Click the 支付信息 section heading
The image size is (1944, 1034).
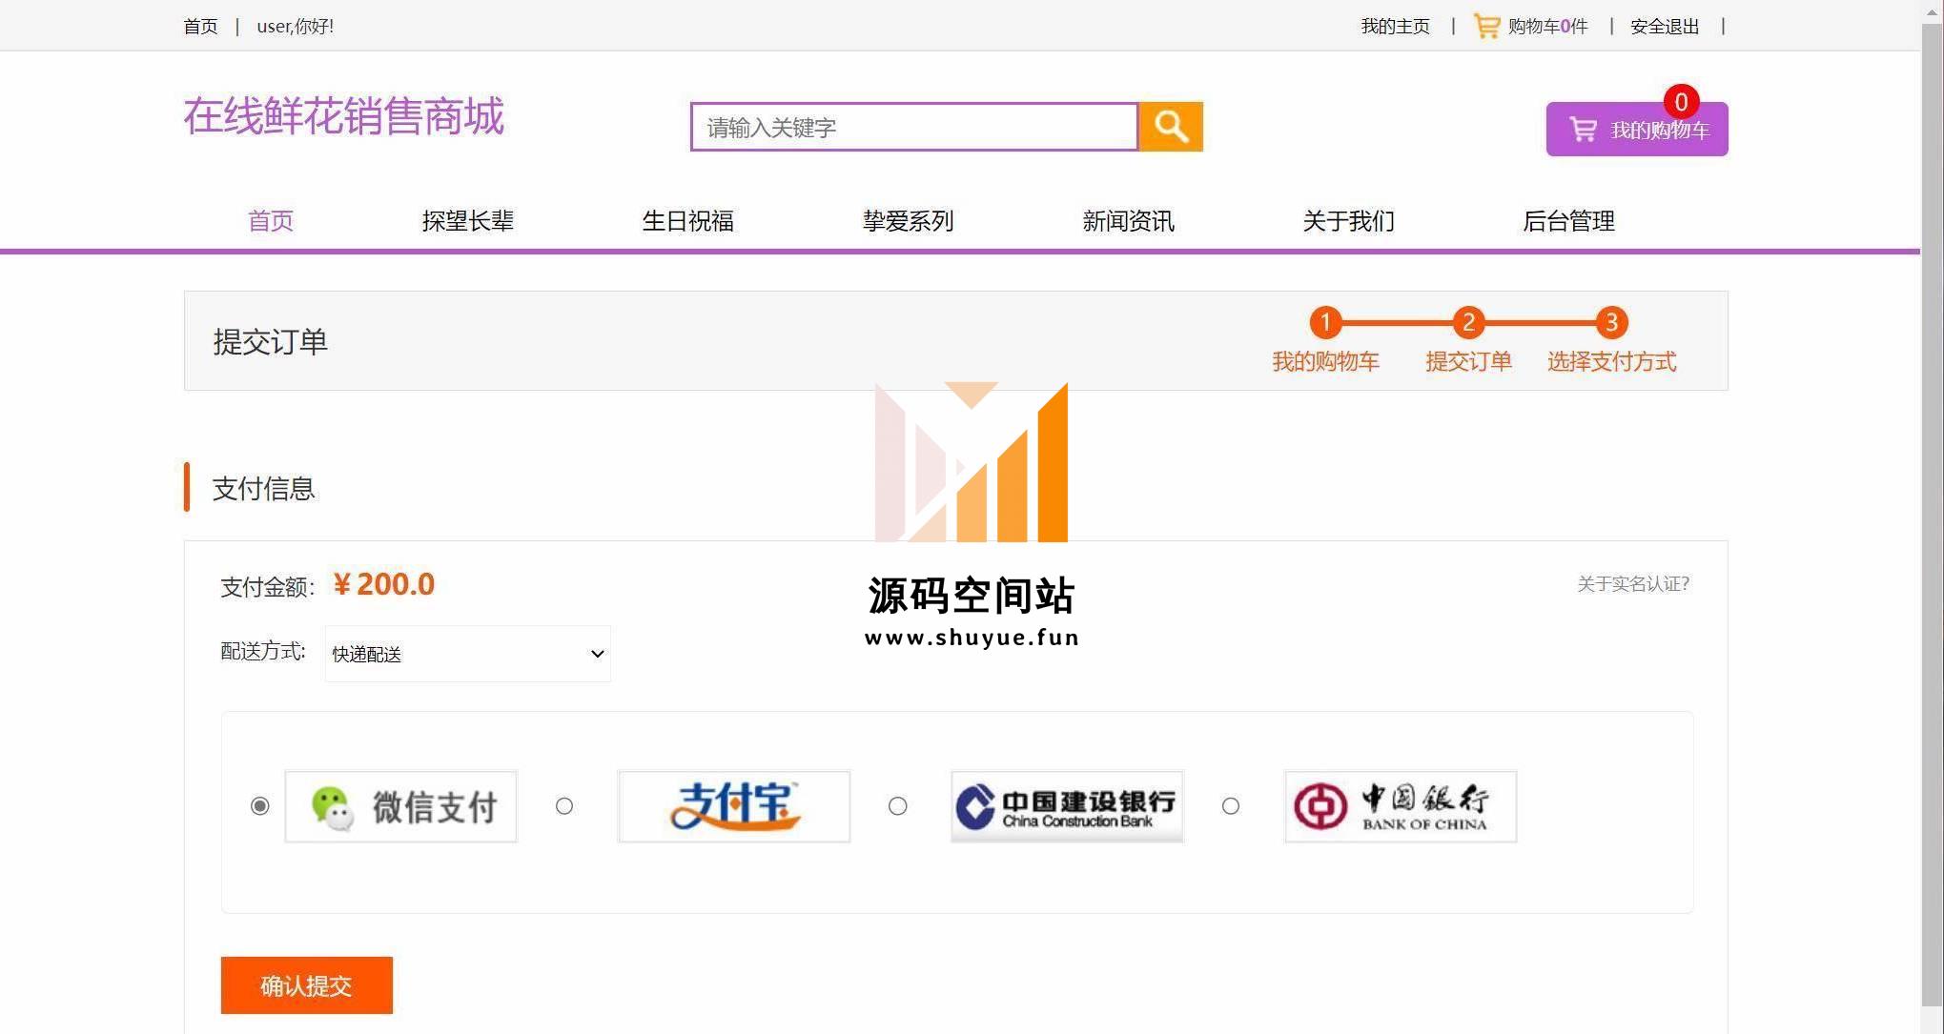[x=263, y=489]
